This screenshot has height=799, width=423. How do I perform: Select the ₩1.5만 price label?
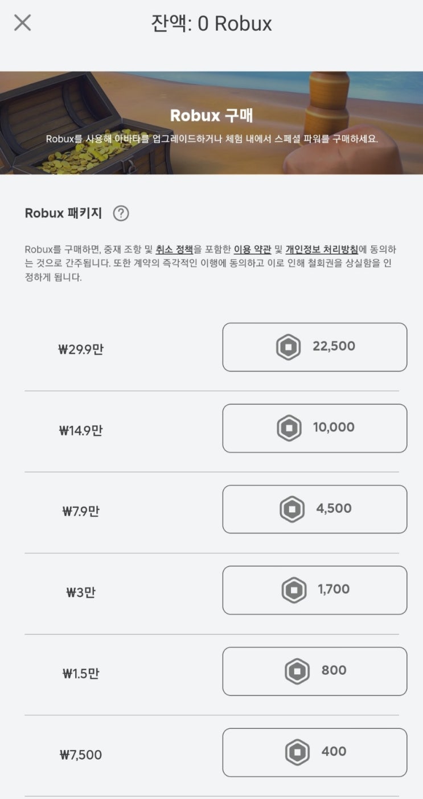80,674
